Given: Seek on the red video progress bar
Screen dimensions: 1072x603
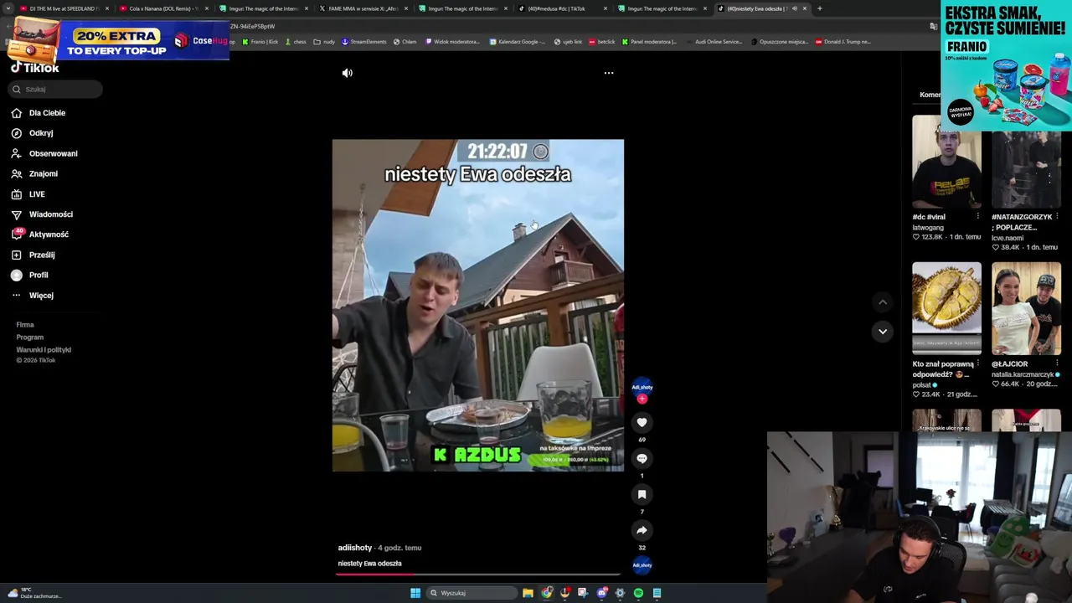Looking at the screenshot, I should point(477,574).
